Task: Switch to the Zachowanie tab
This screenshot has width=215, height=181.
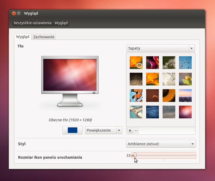Action: coord(44,37)
